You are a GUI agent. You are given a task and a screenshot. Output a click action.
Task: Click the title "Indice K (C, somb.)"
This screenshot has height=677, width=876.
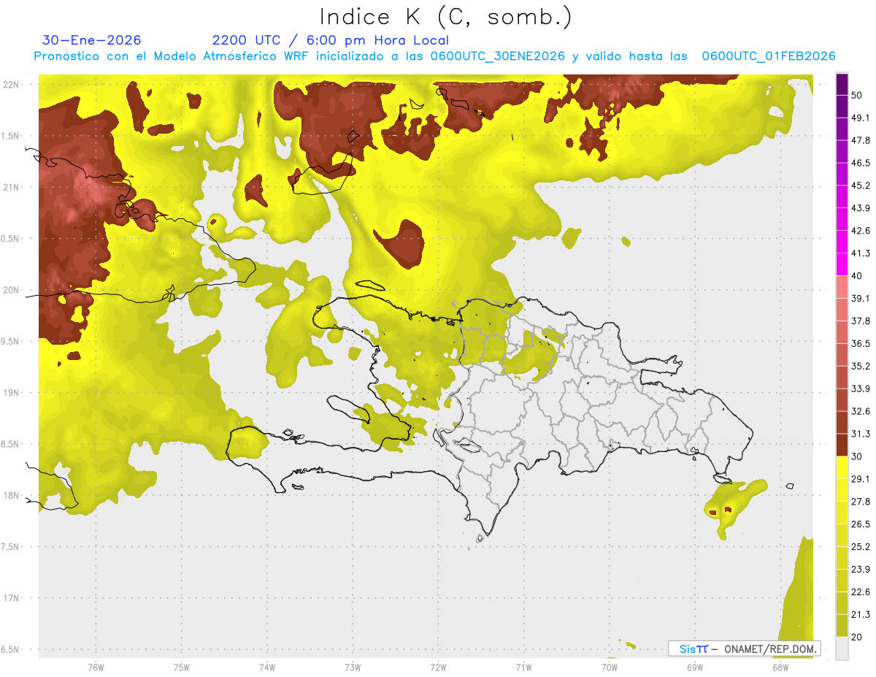[x=445, y=17]
